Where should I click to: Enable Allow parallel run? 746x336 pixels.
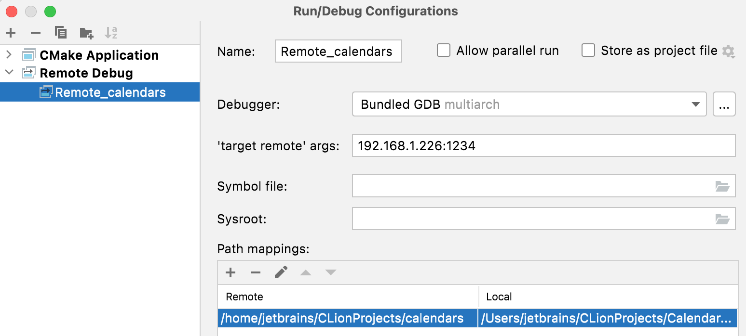click(443, 50)
